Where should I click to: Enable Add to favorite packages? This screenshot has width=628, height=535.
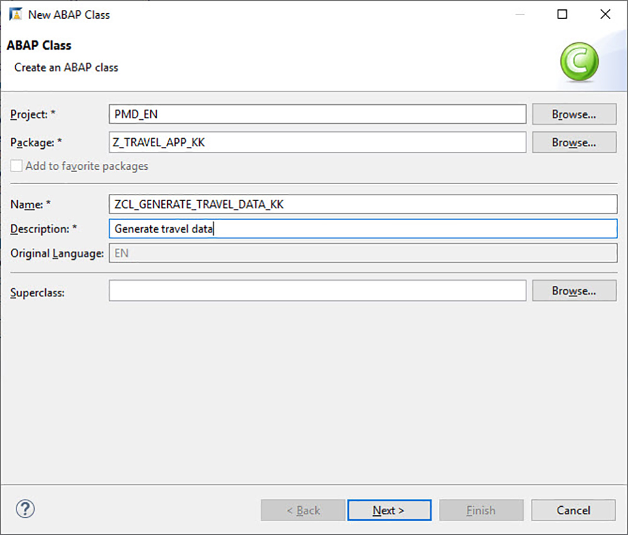[16, 166]
